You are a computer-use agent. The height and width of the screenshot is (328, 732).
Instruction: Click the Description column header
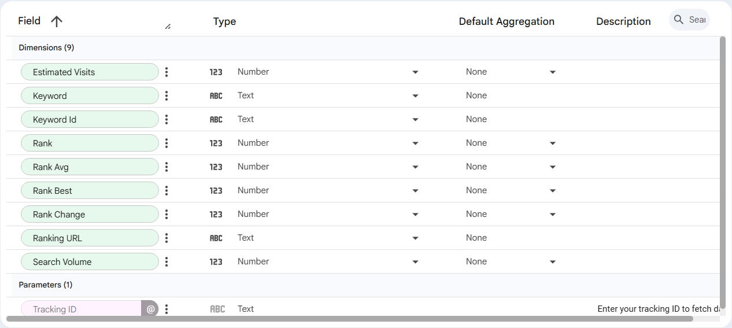point(623,21)
